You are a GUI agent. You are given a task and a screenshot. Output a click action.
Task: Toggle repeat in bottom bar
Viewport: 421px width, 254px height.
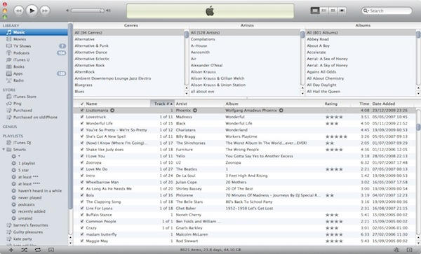click(38, 250)
